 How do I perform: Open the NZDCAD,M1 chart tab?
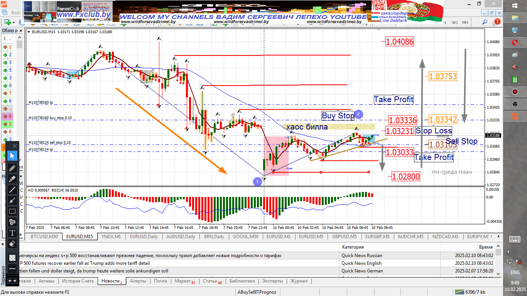pos(445,237)
